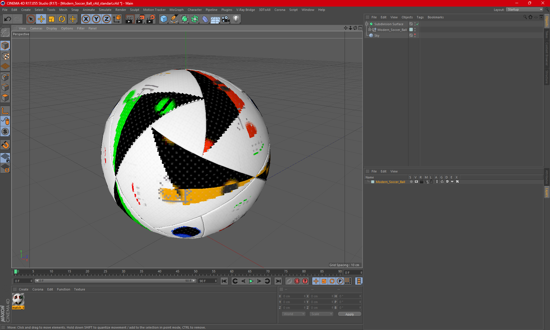Click the Undo arrow icon

tap(8, 19)
